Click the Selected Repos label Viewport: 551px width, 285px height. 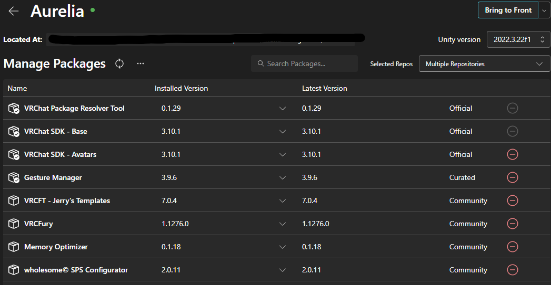click(392, 64)
